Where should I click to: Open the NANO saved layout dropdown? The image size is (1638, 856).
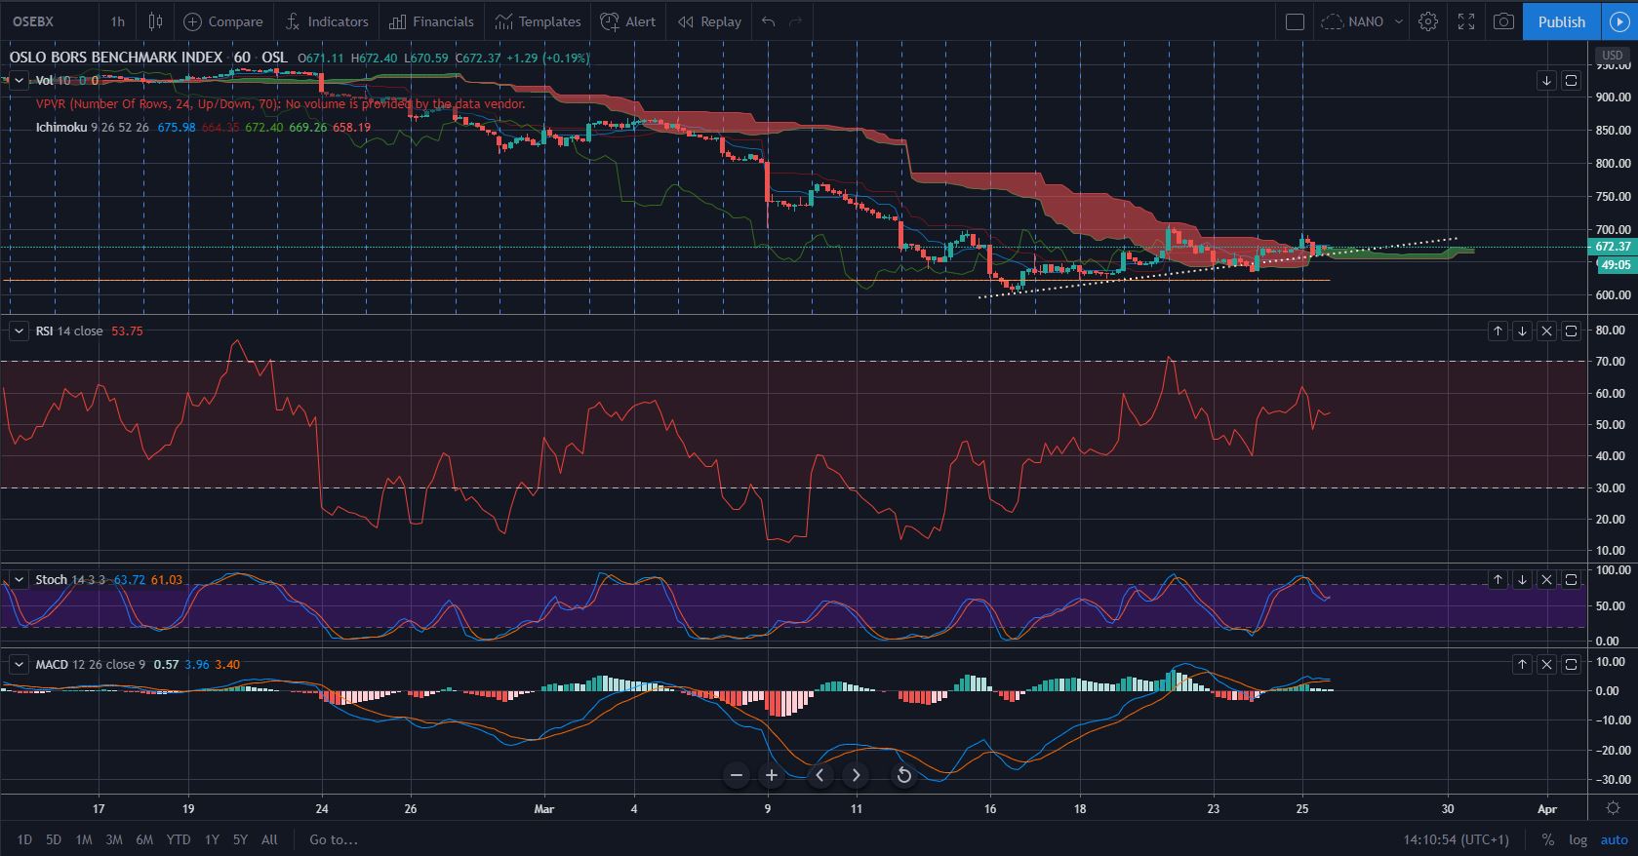point(1362,21)
